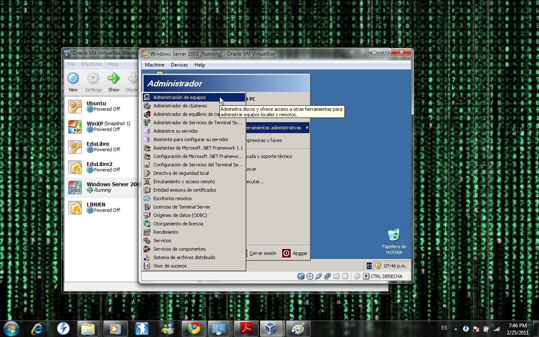Click Cerrar sesión in the Start menu
Viewport: 539px width, 337px height.
263,253
